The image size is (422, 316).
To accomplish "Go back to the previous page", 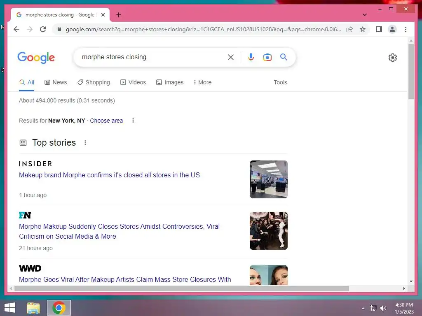I will pyautogui.click(x=16, y=29).
